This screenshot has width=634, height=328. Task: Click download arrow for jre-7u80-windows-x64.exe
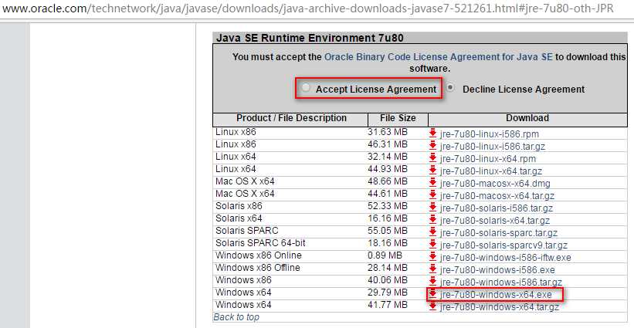432,294
